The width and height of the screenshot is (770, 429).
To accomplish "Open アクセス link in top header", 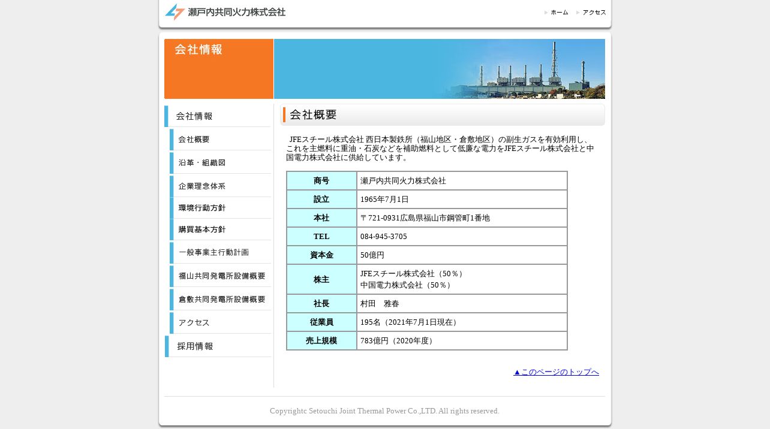I will tap(591, 13).
